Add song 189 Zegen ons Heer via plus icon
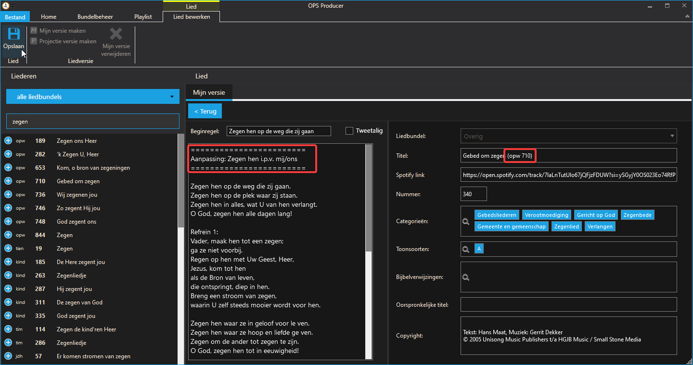Viewport: 693px width, 365px height. point(8,141)
